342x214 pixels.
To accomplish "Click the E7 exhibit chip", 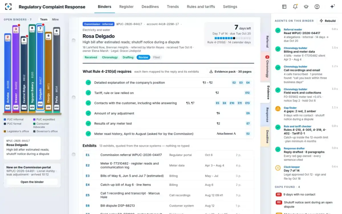I will pos(248,124).
